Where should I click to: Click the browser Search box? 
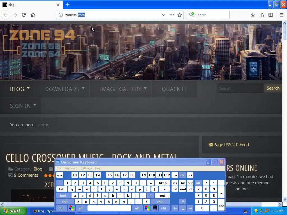[208, 15]
